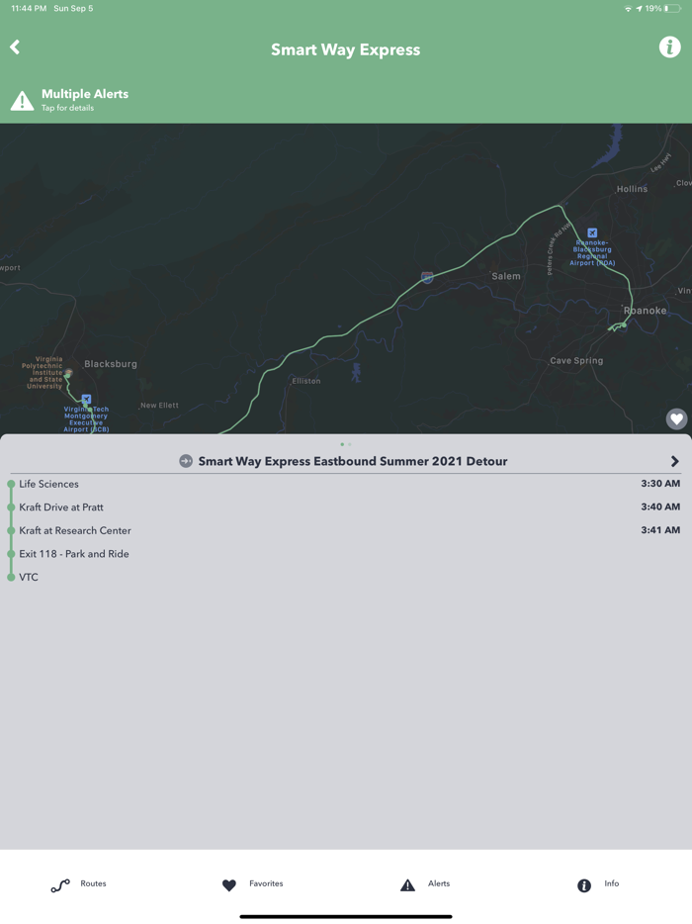Tap the 3:41 AM arrival time
Image resolution: width=692 pixels, height=924 pixels.
[x=660, y=530]
